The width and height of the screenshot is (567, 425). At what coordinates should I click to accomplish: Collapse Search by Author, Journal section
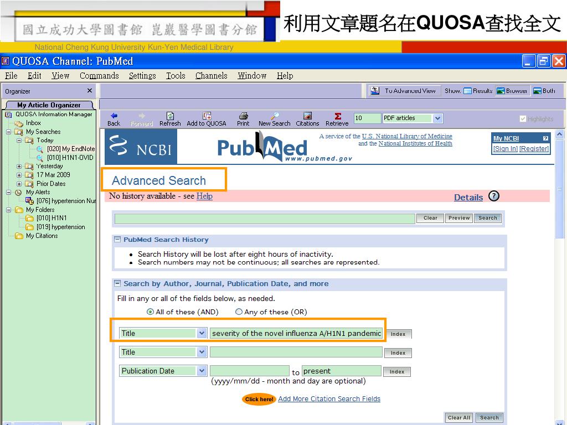click(x=117, y=283)
